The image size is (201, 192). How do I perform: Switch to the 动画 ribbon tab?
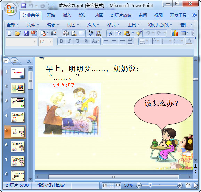click(x=99, y=15)
